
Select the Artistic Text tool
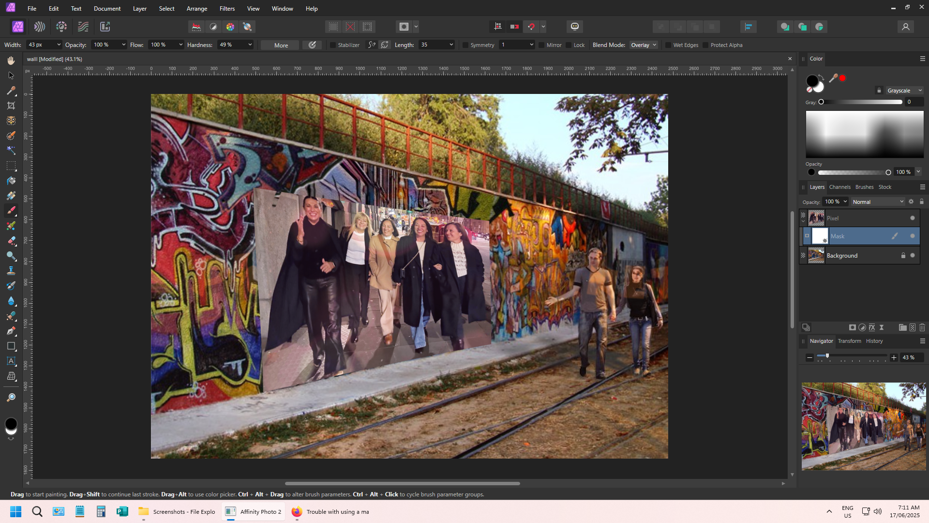coord(11,361)
